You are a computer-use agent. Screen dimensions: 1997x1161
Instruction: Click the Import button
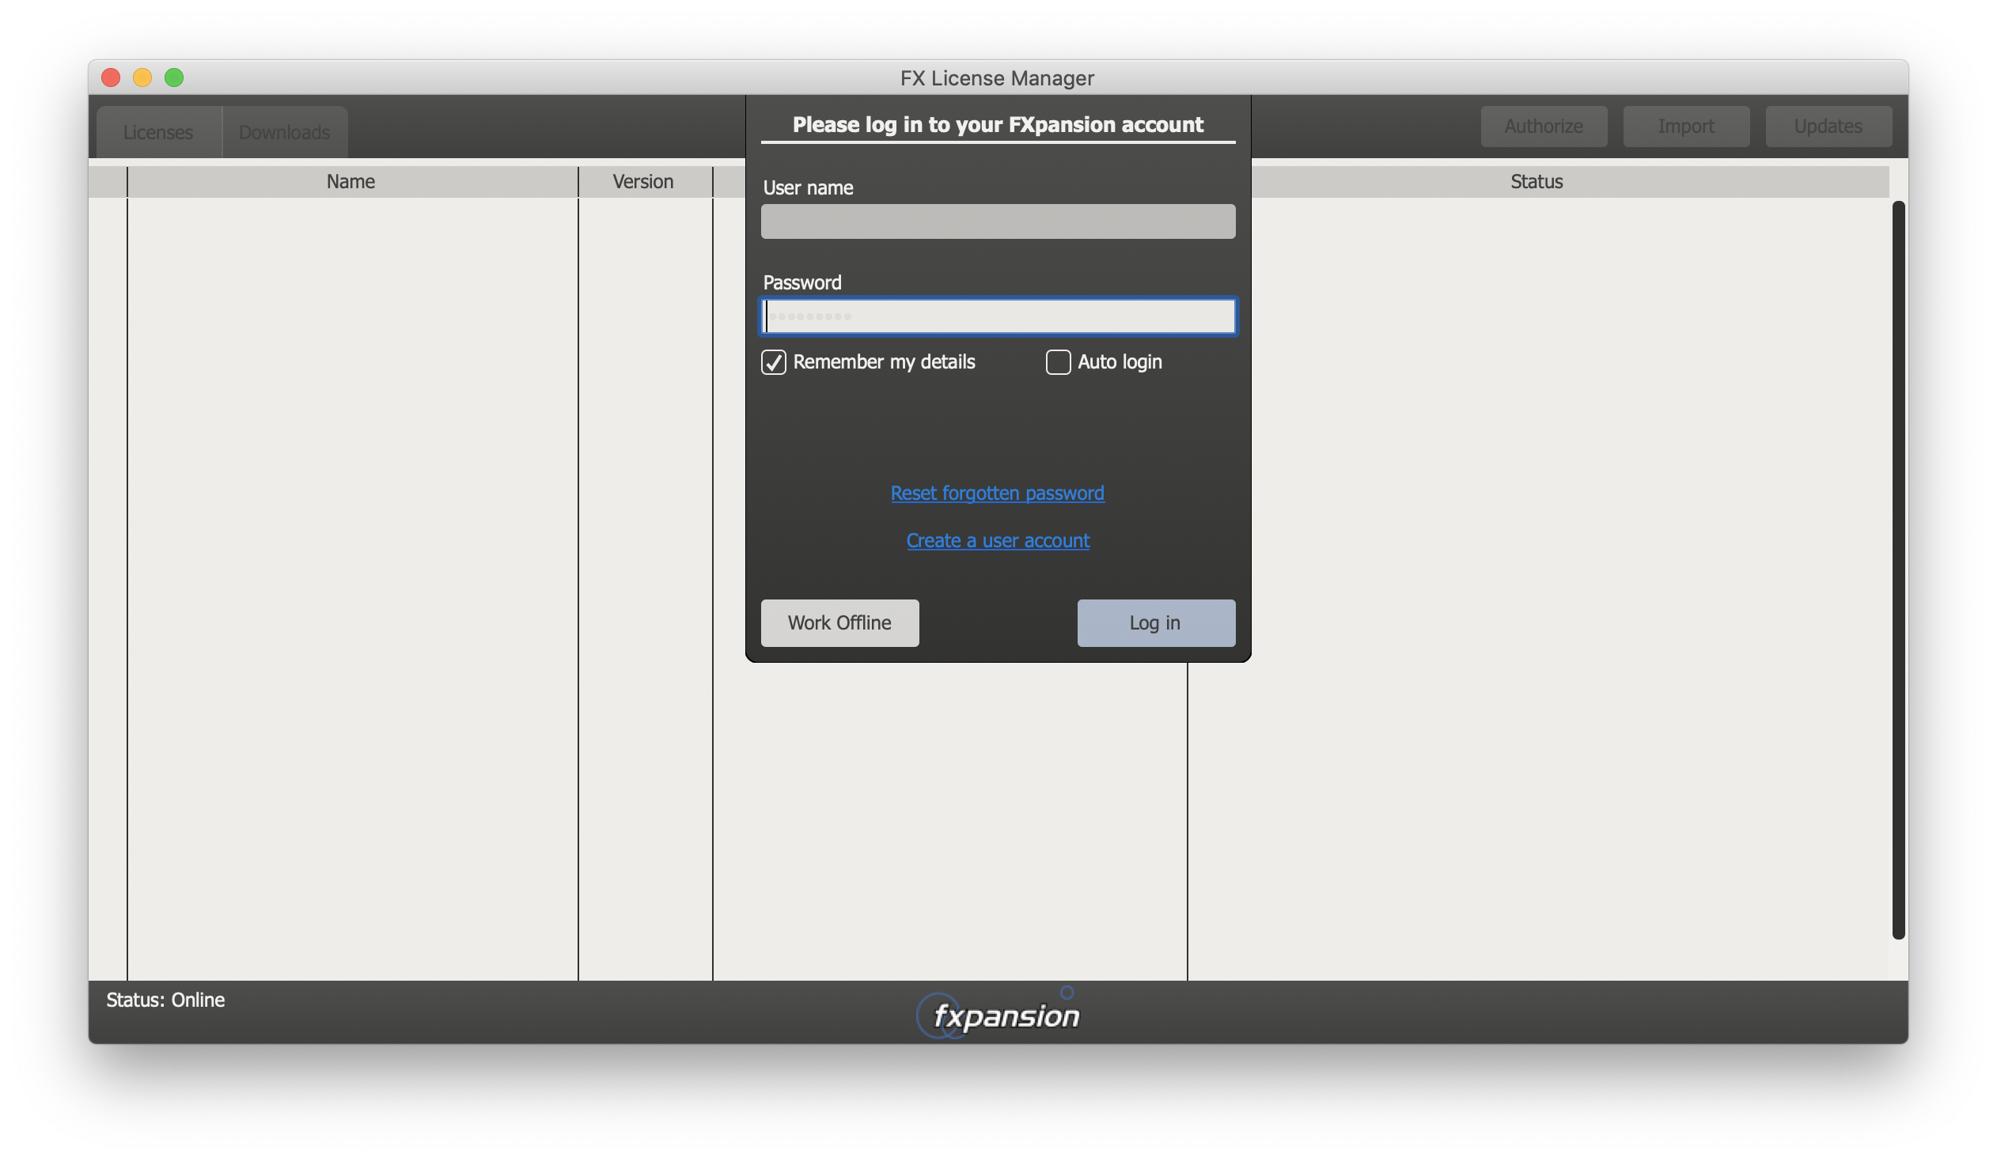click(x=1685, y=127)
